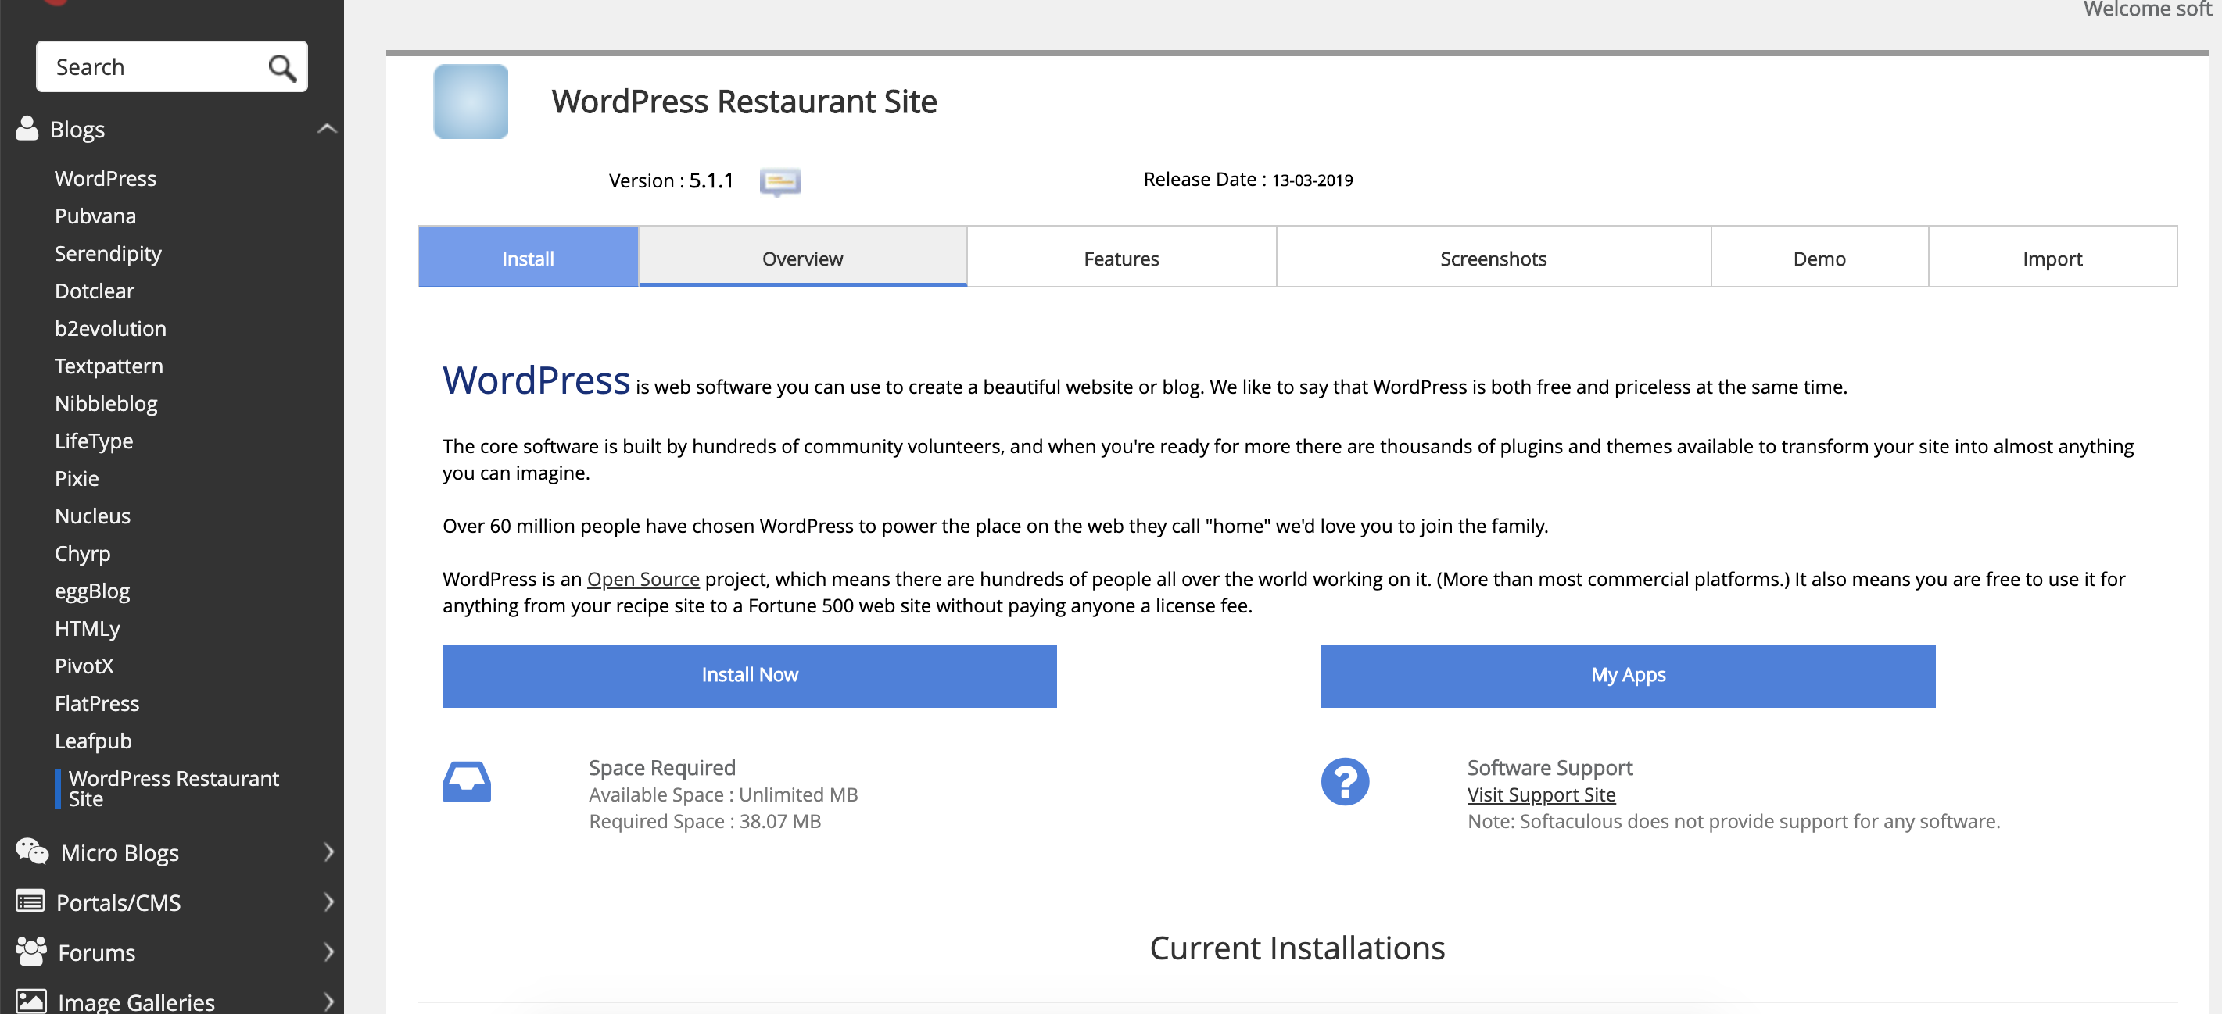This screenshot has height=1014, width=2222.
Task: Select HTMLy in the sidebar
Action: tap(87, 628)
